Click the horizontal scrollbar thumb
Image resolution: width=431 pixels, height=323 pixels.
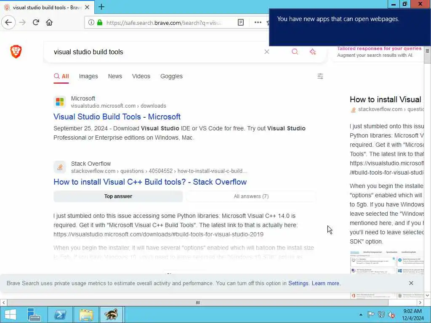coord(198,303)
